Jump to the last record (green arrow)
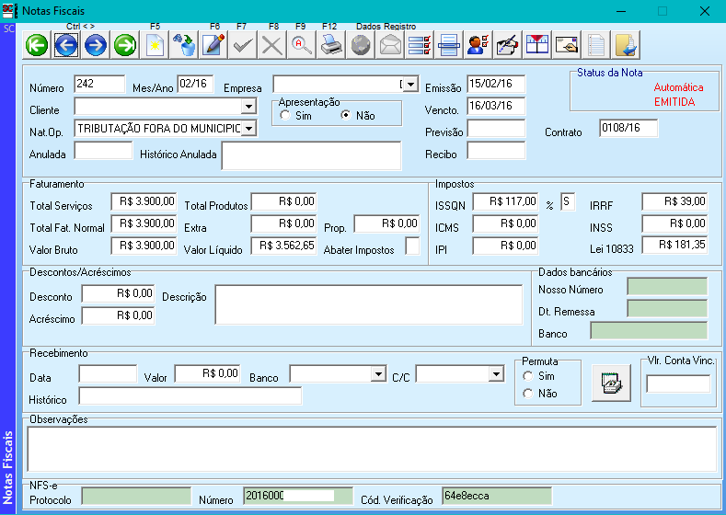The image size is (726, 515). click(125, 44)
